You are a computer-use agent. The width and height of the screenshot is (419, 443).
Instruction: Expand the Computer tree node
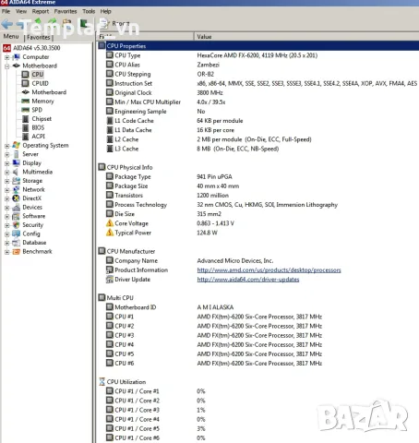pyautogui.click(x=6, y=57)
